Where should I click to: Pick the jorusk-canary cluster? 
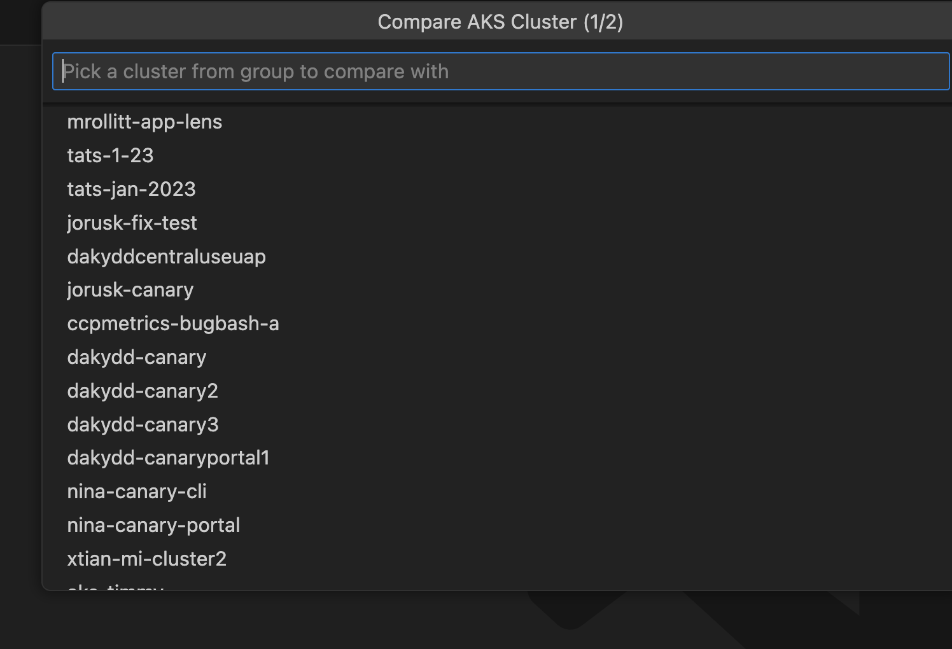500,290
